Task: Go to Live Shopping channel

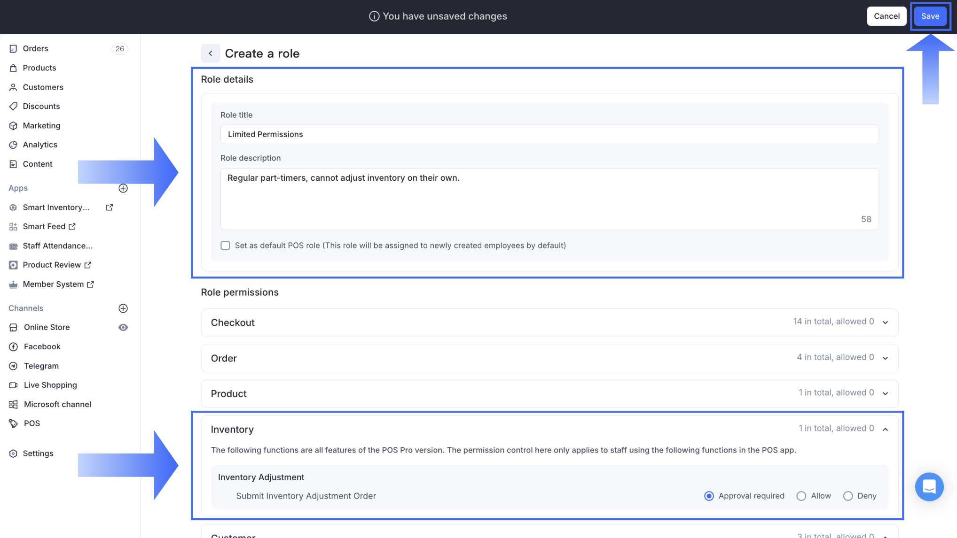Action: coord(50,385)
